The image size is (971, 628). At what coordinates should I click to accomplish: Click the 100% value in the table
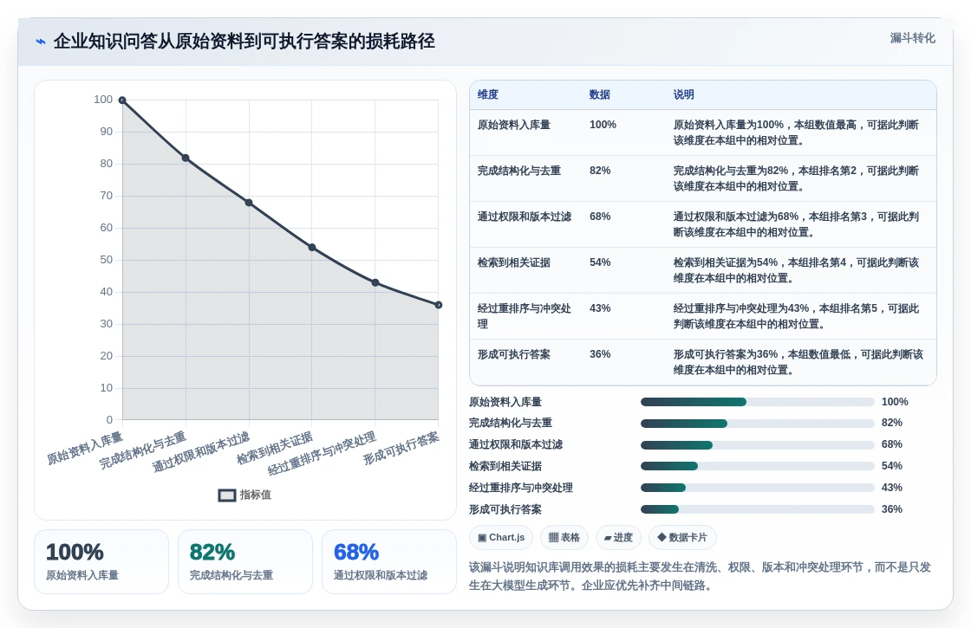pyautogui.click(x=603, y=125)
